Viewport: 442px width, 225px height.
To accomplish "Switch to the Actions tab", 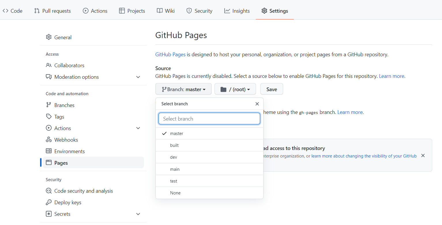I will point(95,11).
